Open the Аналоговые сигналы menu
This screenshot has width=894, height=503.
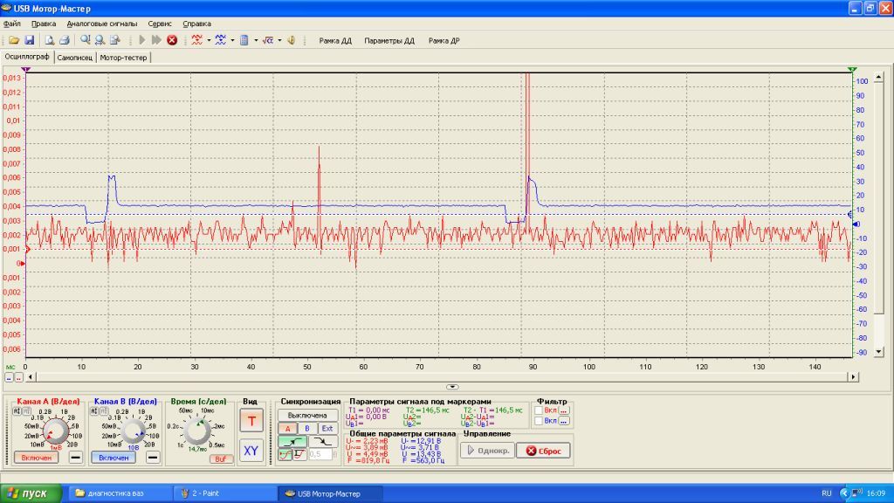tap(102, 24)
